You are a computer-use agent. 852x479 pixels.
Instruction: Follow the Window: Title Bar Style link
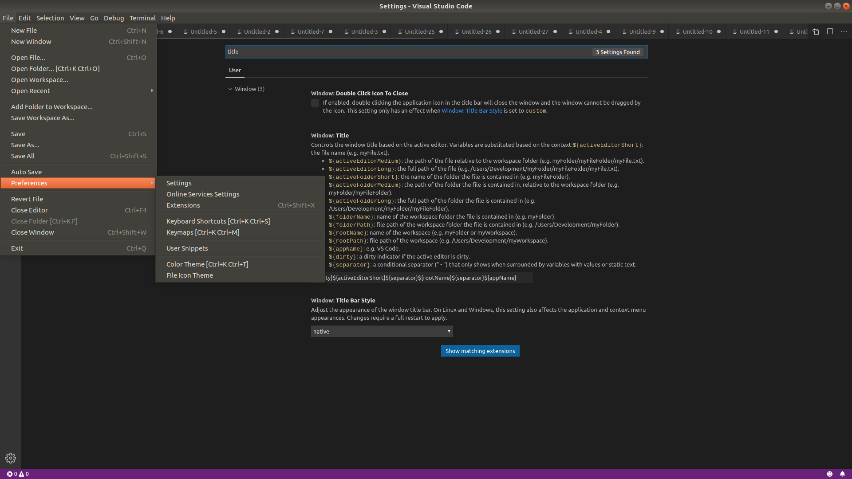[x=472, y=111]
